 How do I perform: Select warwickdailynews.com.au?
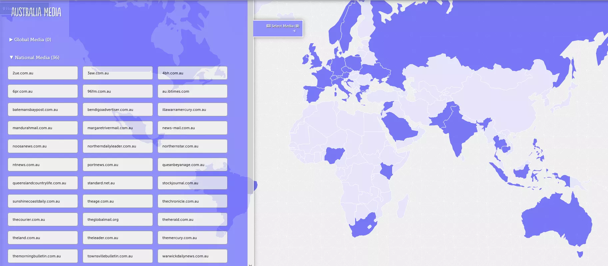point(193,256)
